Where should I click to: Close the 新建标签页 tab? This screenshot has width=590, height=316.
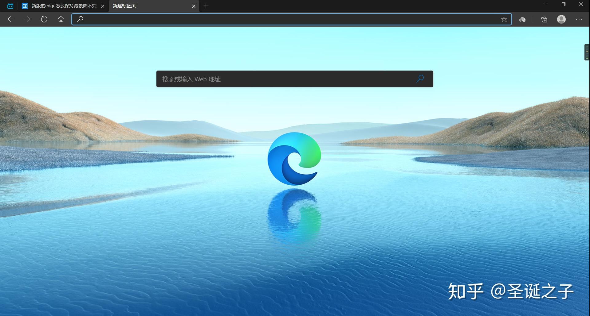[194, 6]
